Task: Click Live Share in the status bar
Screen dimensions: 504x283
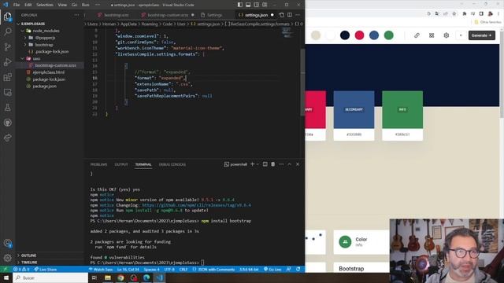Action: (46, 270)
